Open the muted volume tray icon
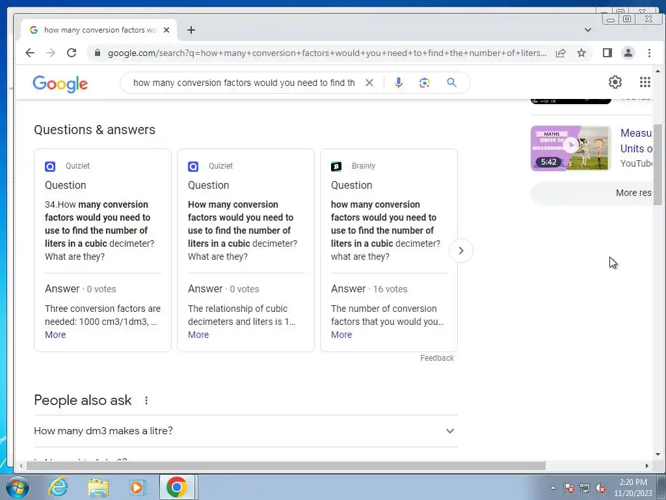This screenshot has width=666, height=500. [x=600, y=488]
